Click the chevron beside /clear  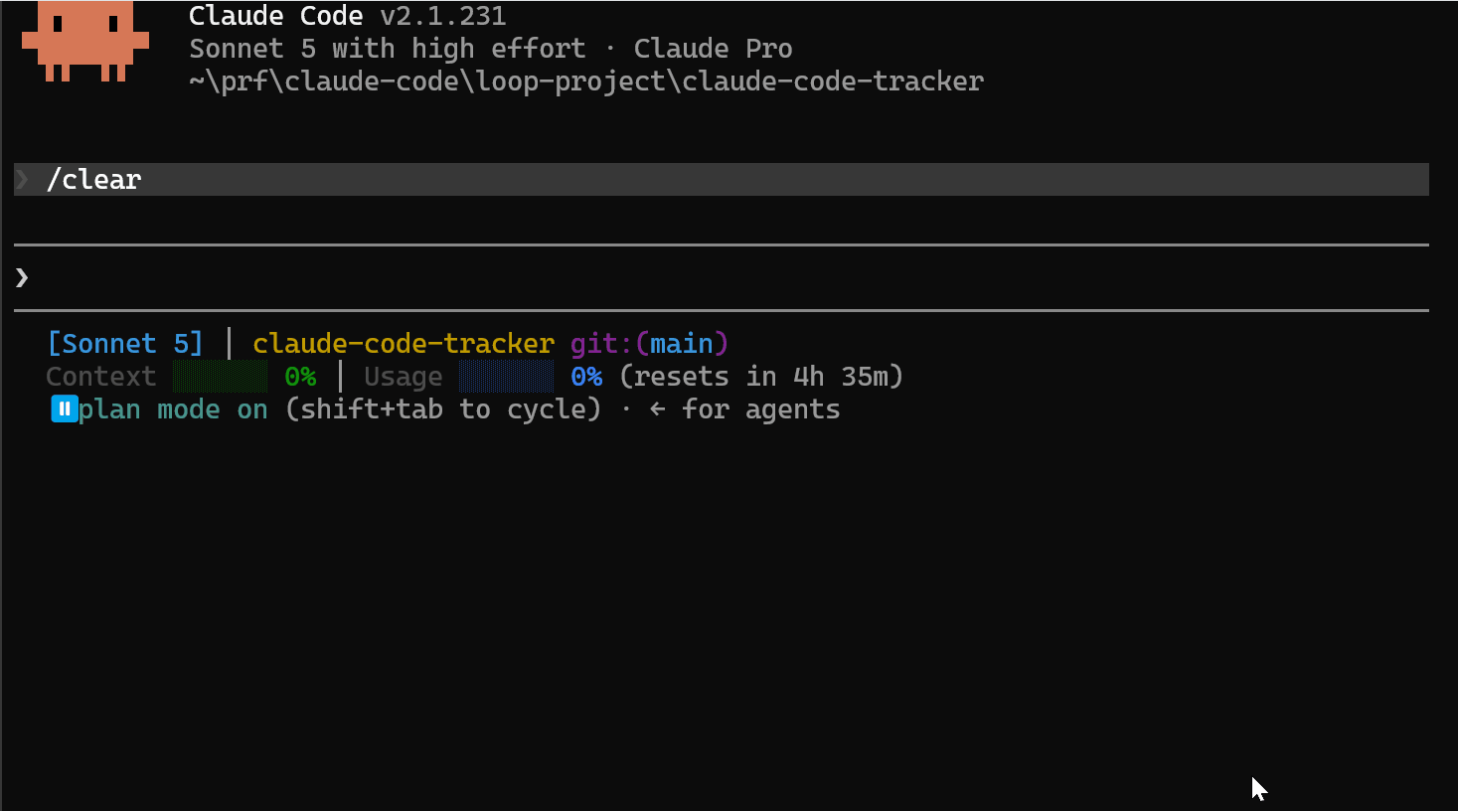pyautogui.click(x=22, y=179)
